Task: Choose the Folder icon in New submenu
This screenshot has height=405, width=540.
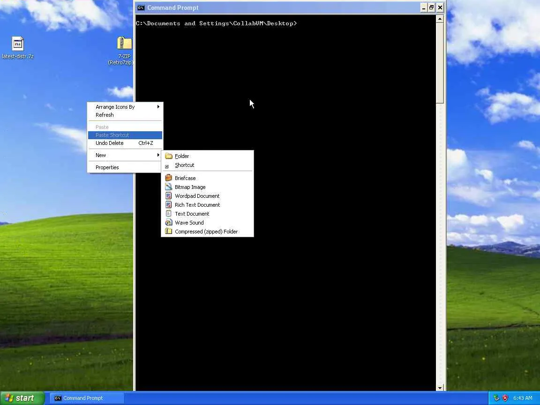Action: click(x=168, y=156)
